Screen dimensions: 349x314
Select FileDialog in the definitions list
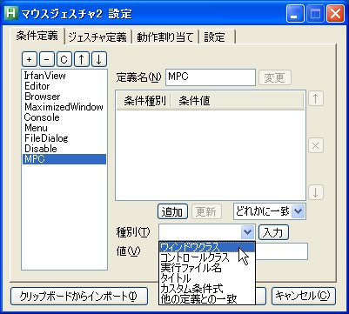(x=64, y=138)
